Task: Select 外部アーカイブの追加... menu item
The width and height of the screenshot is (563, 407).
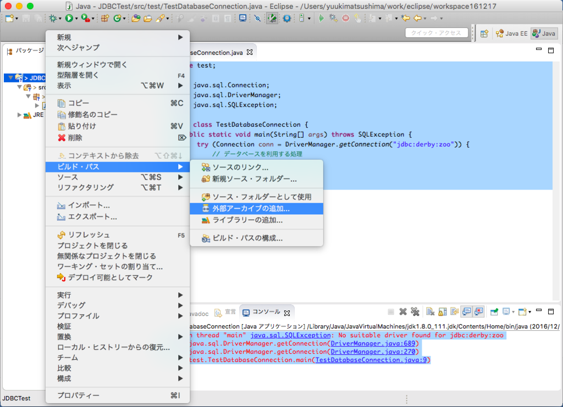Action: pyautogui.click(x=256, y=209)
